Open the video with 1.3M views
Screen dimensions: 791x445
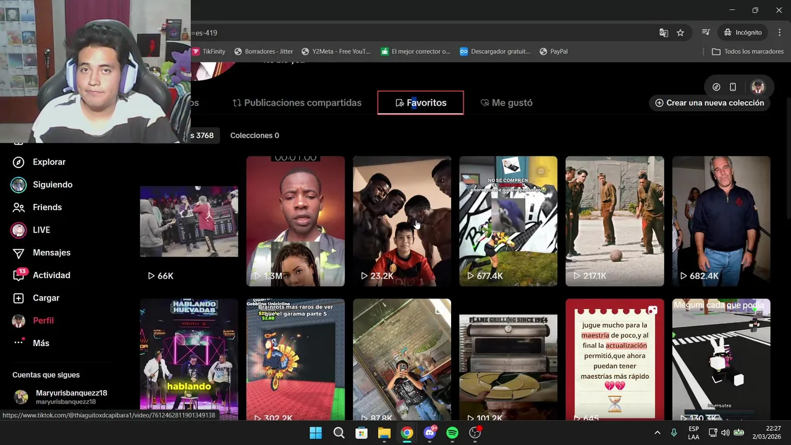295,221
